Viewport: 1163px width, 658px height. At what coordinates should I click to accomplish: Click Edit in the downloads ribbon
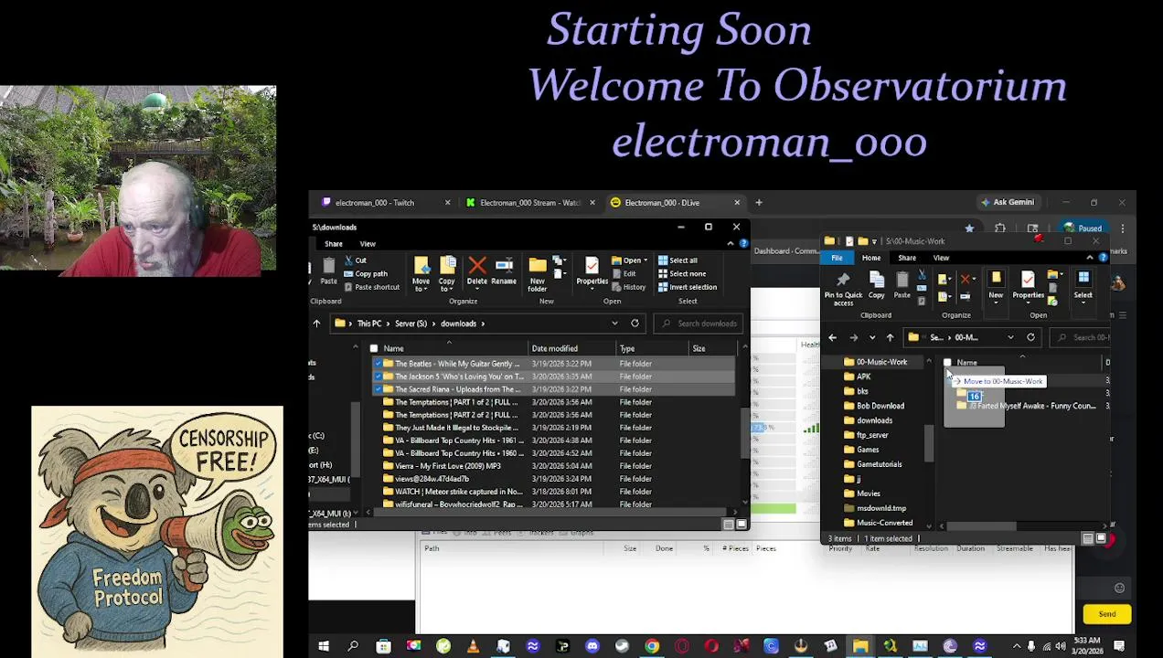[x=624, y=274]
